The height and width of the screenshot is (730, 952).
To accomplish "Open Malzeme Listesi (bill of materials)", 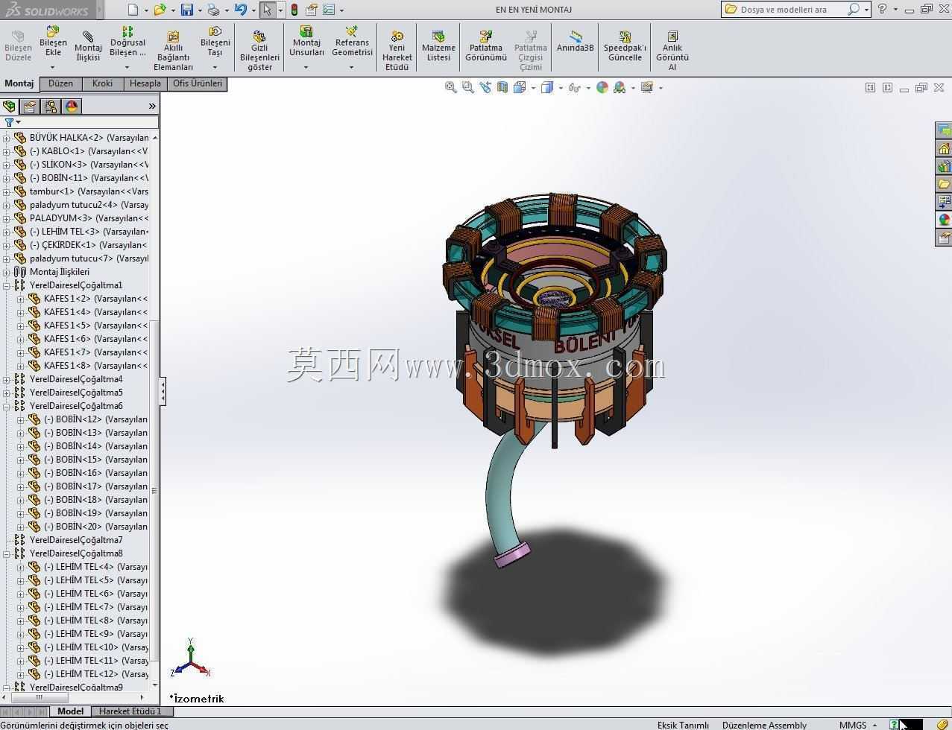I will 438,46.
